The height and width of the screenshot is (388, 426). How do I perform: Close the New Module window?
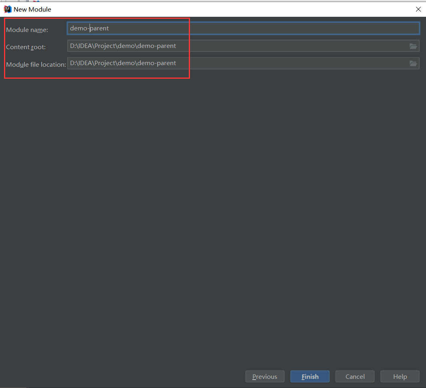coord(418,9)
